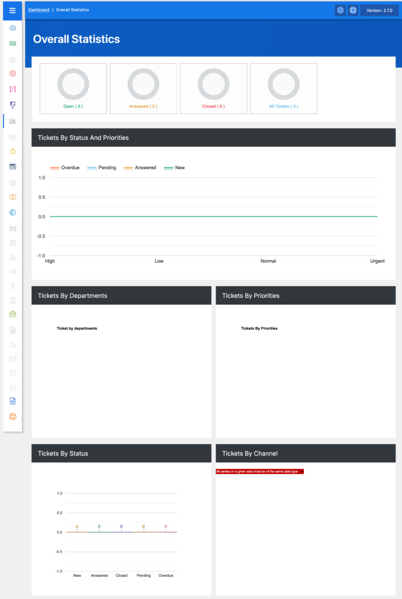Open the paintbrush appearance sidebar icon
Viewport: 402px width, 599px height.
tap(13, 105)
